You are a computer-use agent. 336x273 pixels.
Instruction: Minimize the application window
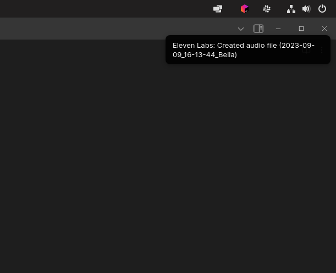[278, 29]
